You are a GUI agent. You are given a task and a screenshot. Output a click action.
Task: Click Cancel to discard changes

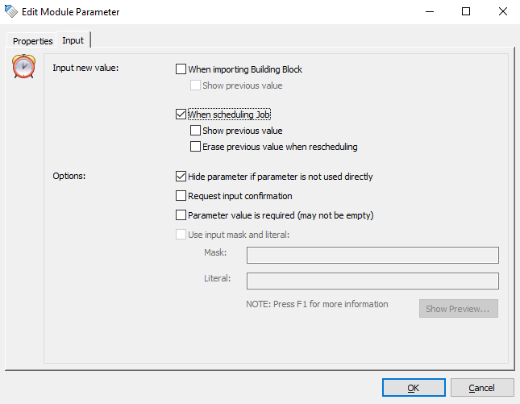(482, 388)
